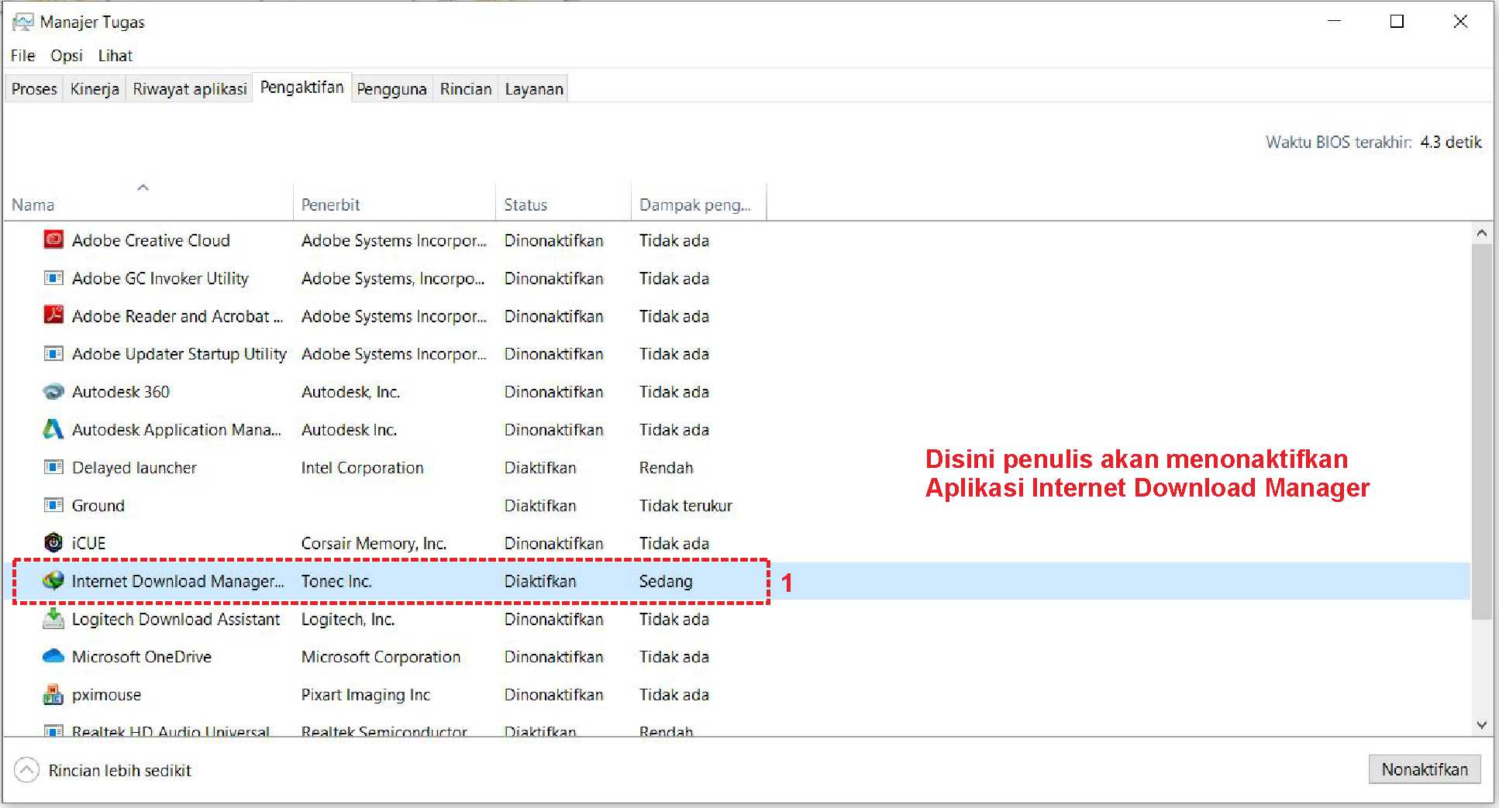The width and height of the screenshot is (1499, 808).
Task: Switch to the Proses tab
Action: pos(34,89)
